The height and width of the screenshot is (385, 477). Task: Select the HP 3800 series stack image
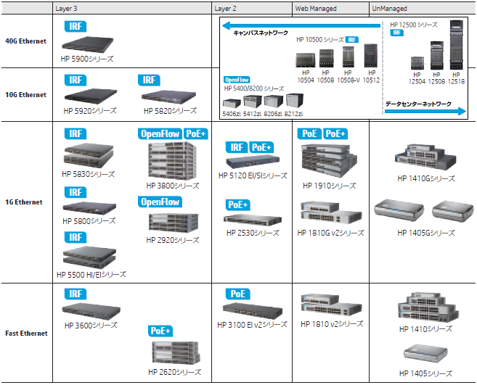[x=172, y=161]
